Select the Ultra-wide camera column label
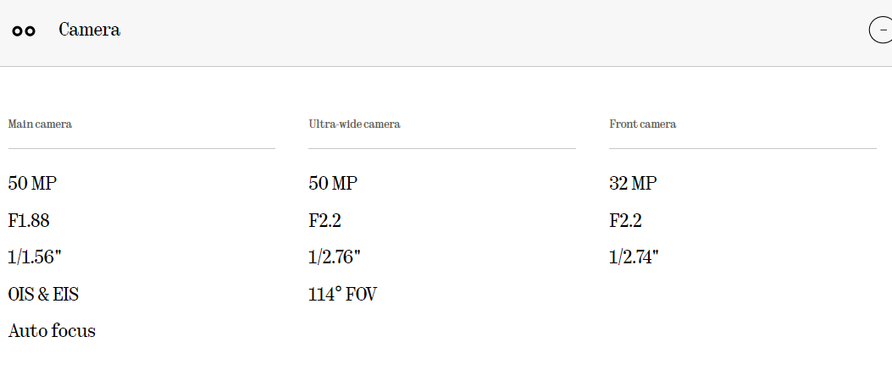 click(x=354, y=124)
